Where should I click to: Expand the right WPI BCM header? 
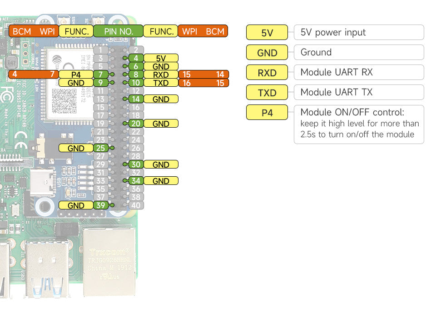(x=202, y=31)
